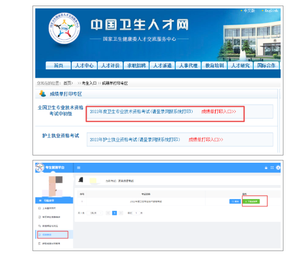Open the 人才派遣 navigation tab
The image size is (298, 255).
(162, 65)
